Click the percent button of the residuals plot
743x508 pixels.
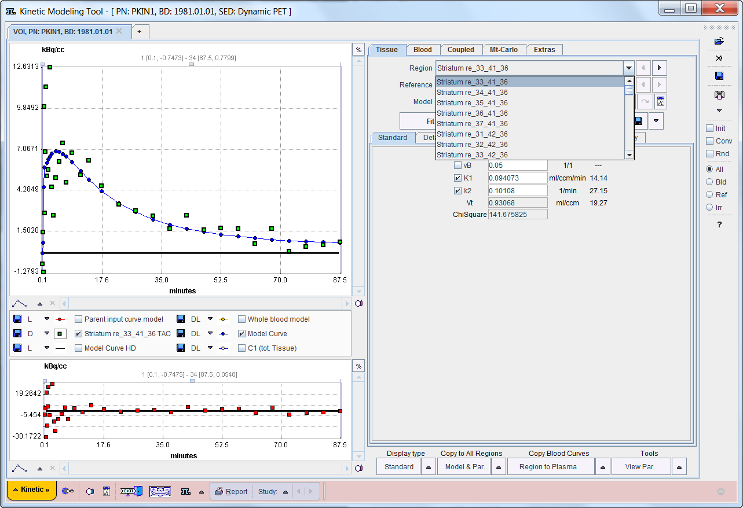[x=358, y=366]
